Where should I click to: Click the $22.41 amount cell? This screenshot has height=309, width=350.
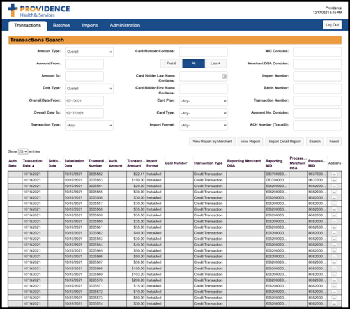[136, 174]
